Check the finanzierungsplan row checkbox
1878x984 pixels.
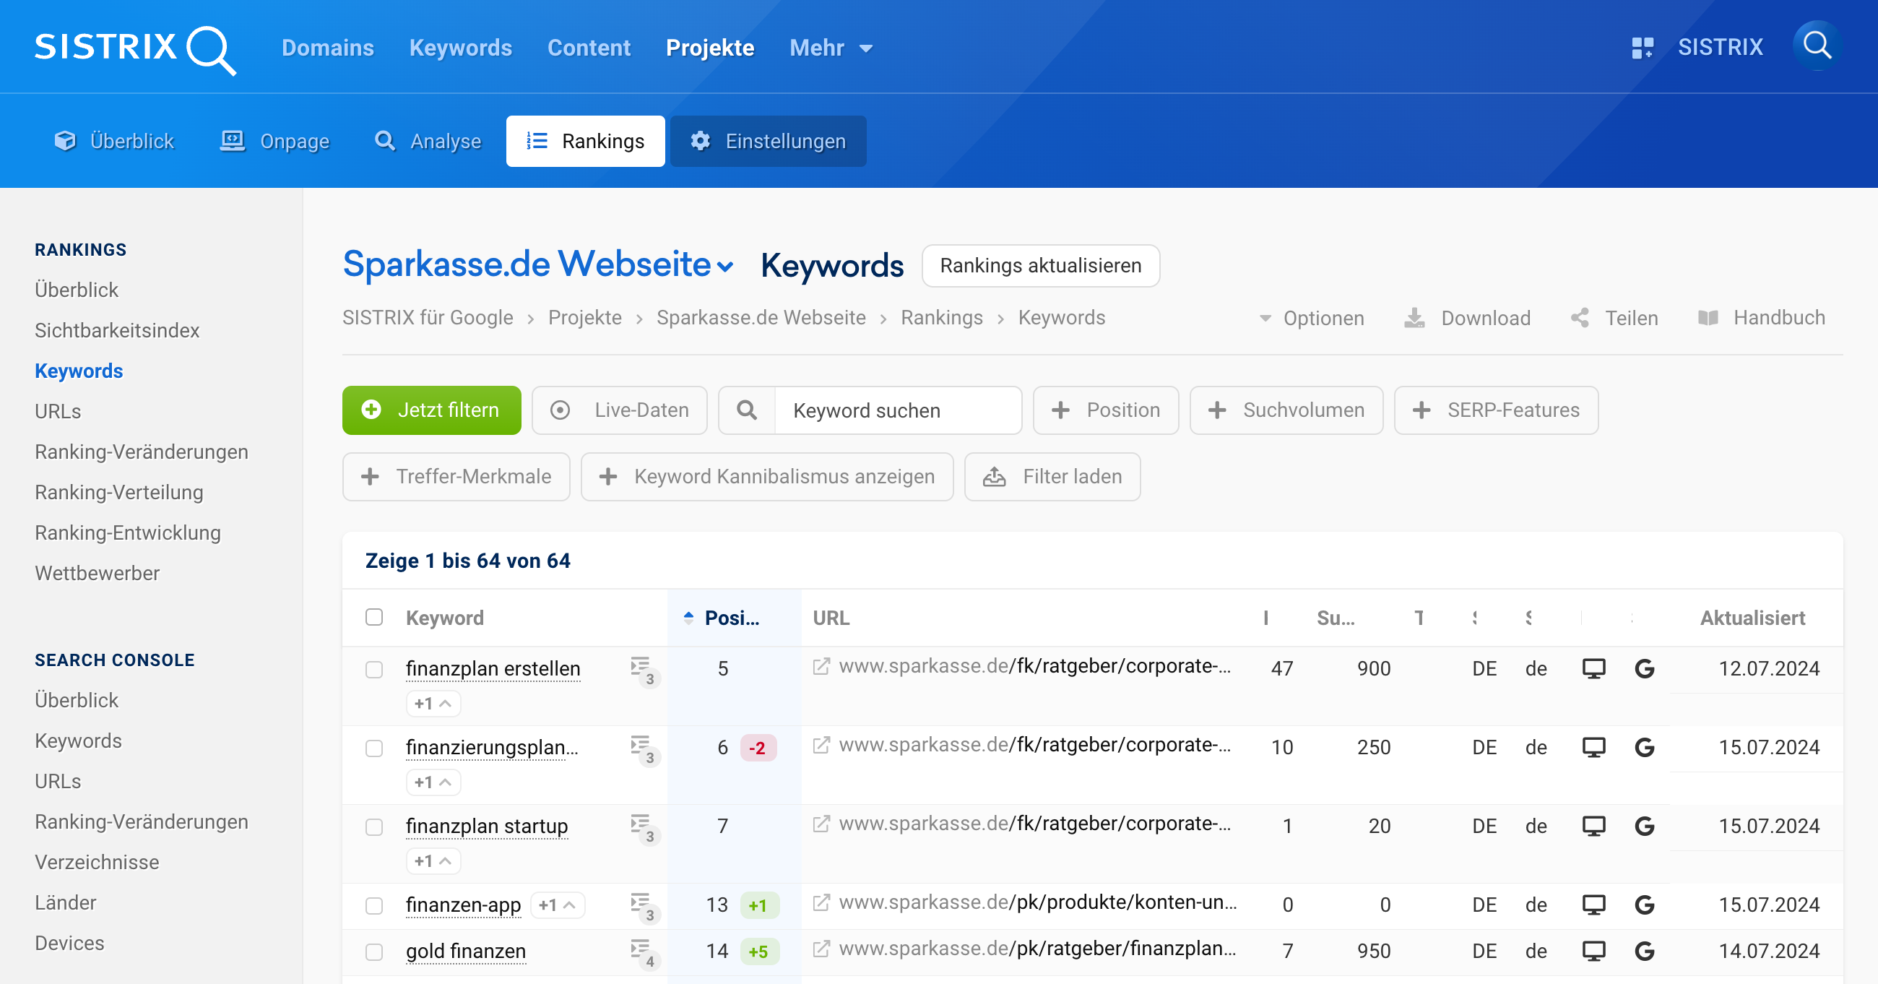[x=374, y=748]
